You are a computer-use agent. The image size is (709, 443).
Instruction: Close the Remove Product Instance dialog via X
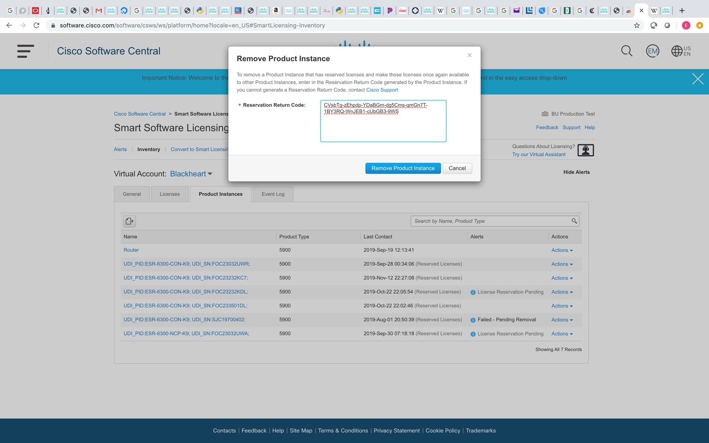469,55
